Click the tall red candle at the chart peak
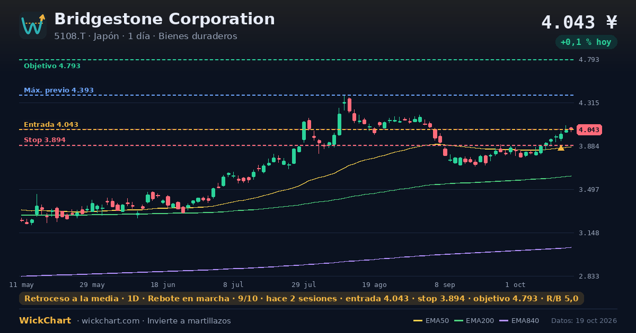This screenshot has width=636, height=333. coord(349,104)
